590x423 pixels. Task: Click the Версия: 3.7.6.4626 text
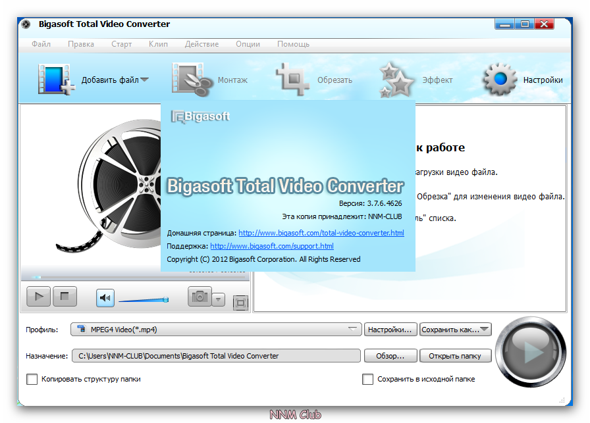(x=370, y=203)
